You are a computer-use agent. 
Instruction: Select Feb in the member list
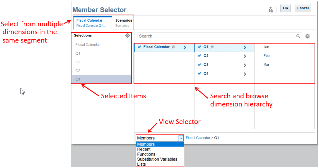coord(266,56)
